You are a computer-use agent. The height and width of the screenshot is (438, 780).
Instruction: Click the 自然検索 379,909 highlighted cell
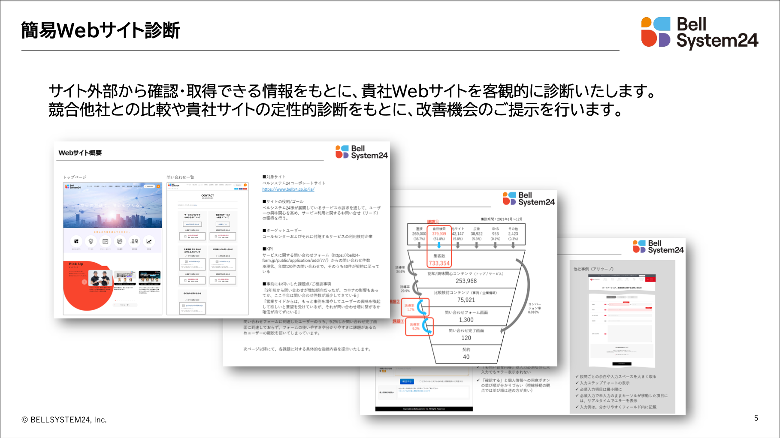[x=439, y=234]
